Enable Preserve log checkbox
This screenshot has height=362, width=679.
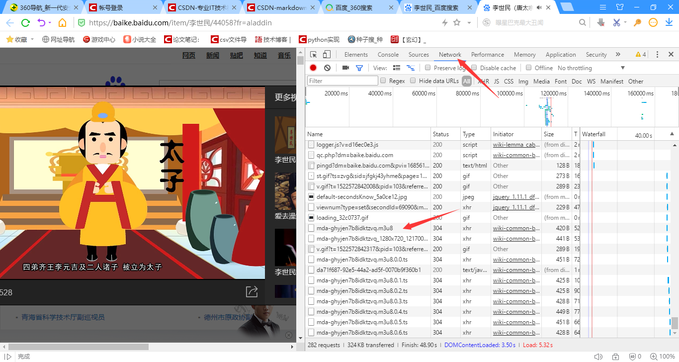click(x=427, y=68)
